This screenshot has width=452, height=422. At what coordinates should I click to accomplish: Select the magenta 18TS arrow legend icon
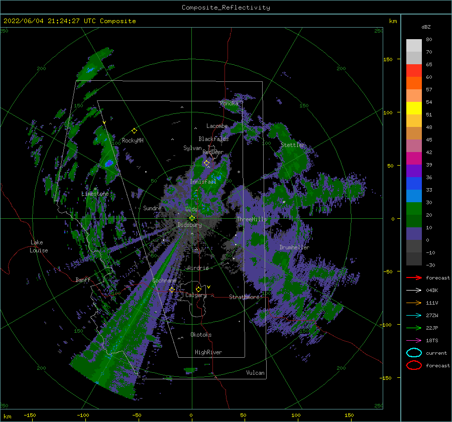pos(414,341)
